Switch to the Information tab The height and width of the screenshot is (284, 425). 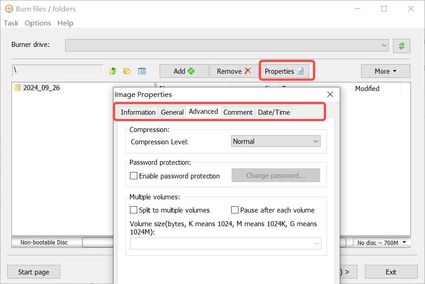click(138, 112)
